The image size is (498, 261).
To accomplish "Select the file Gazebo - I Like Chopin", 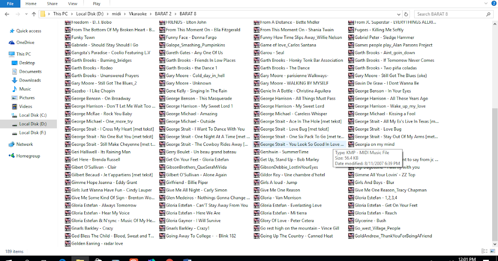I will [x=90, y=91].
